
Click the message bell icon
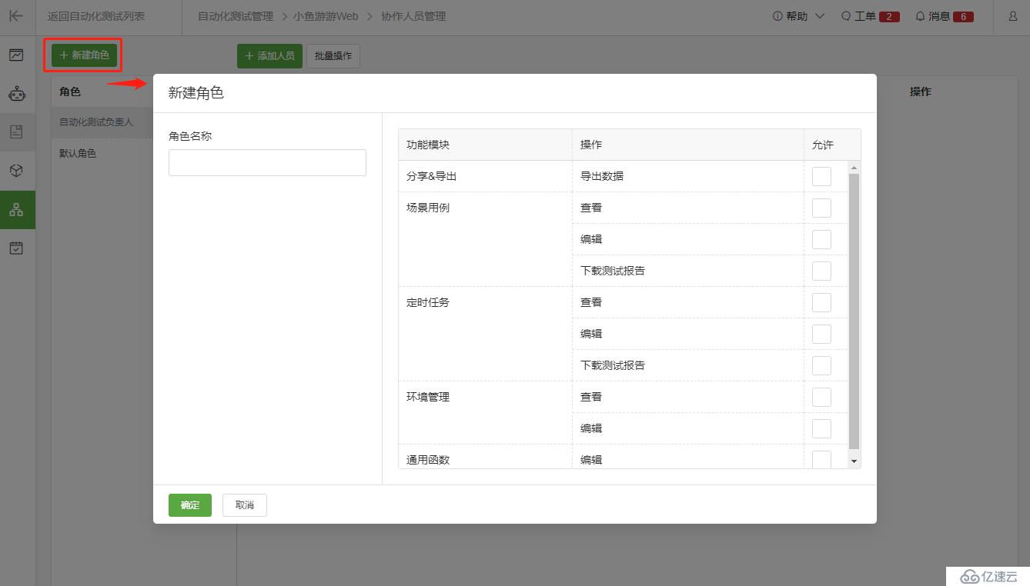coord(920,16)
